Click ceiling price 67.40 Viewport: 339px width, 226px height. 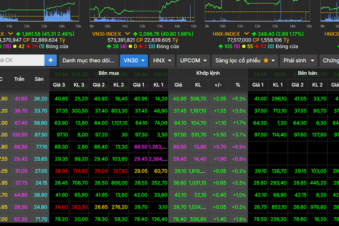21,123
